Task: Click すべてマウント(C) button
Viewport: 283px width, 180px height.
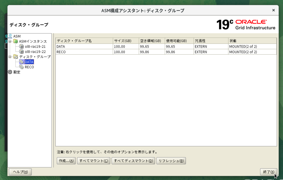Action: point(94,161)
